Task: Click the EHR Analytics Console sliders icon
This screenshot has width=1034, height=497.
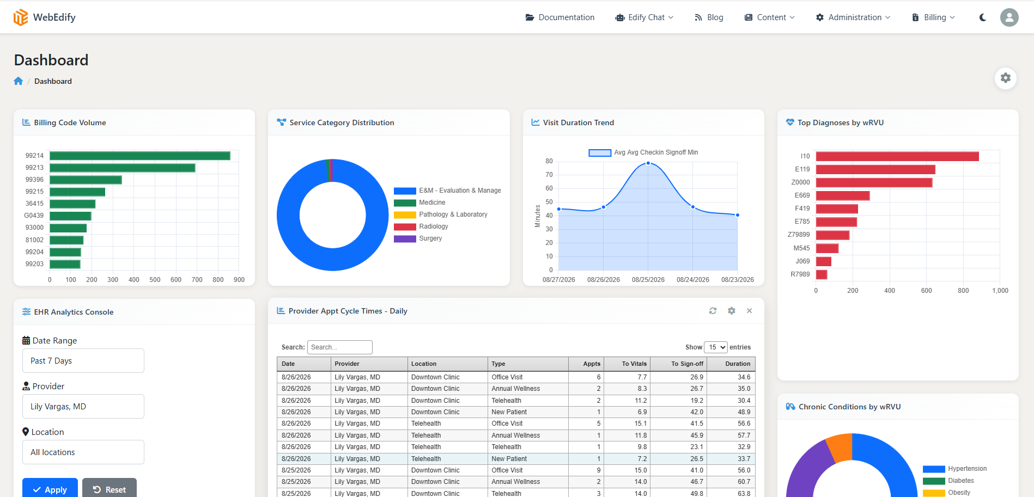Action: (26, 312)
